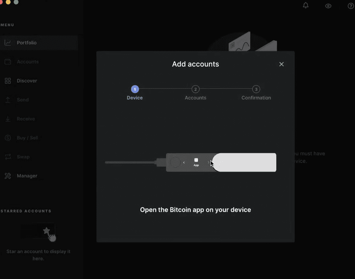Viewport: 355px width, 279px height.
Task: Close the Add accounts dialog
Action: (282, 64)
